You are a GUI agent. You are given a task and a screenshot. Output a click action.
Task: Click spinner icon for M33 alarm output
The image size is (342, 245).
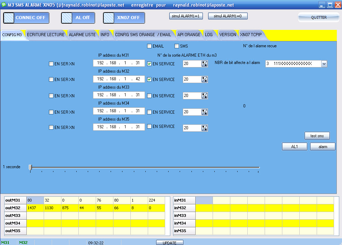(x=204, y=96)
